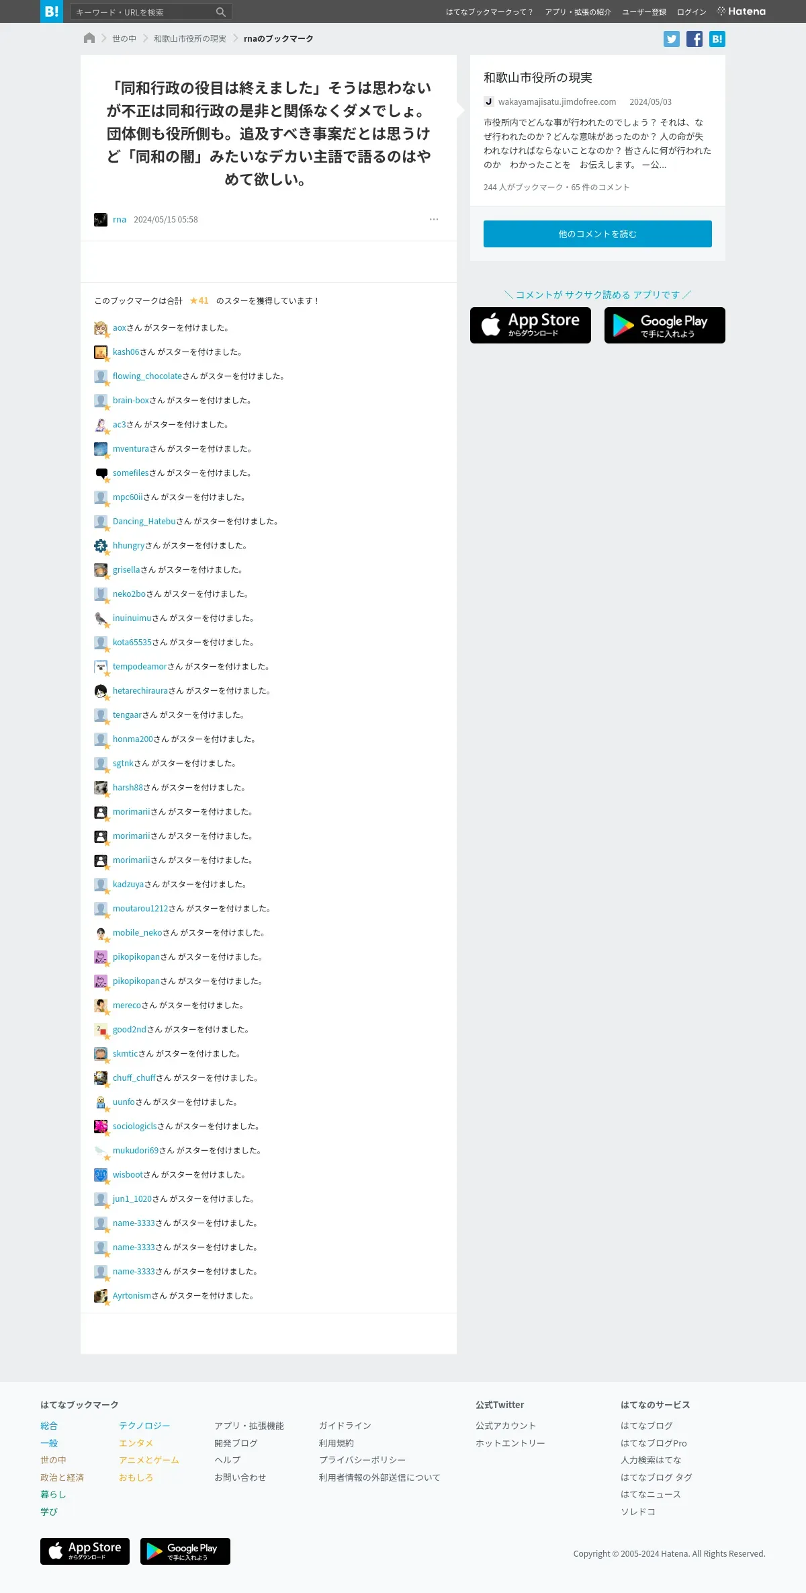806x1593 pixels.
Task: Open the home icon in breadcrumb
Action: [x=89, y=38]
